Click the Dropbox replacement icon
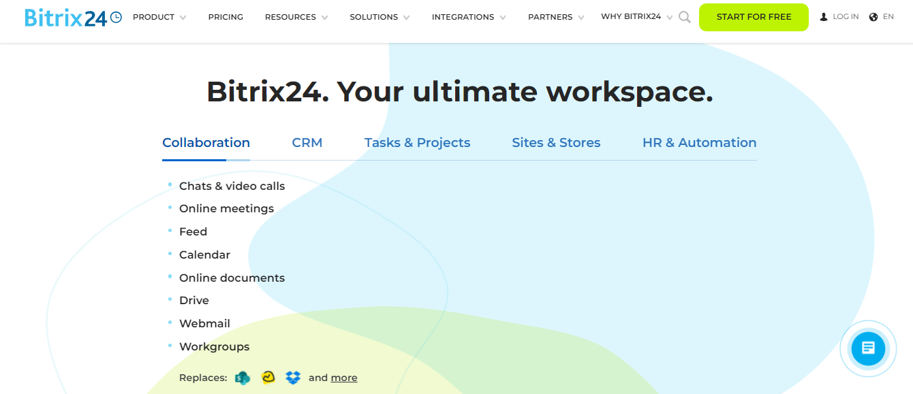The width and height of the screenshot is (913, 394). (293, 378)
